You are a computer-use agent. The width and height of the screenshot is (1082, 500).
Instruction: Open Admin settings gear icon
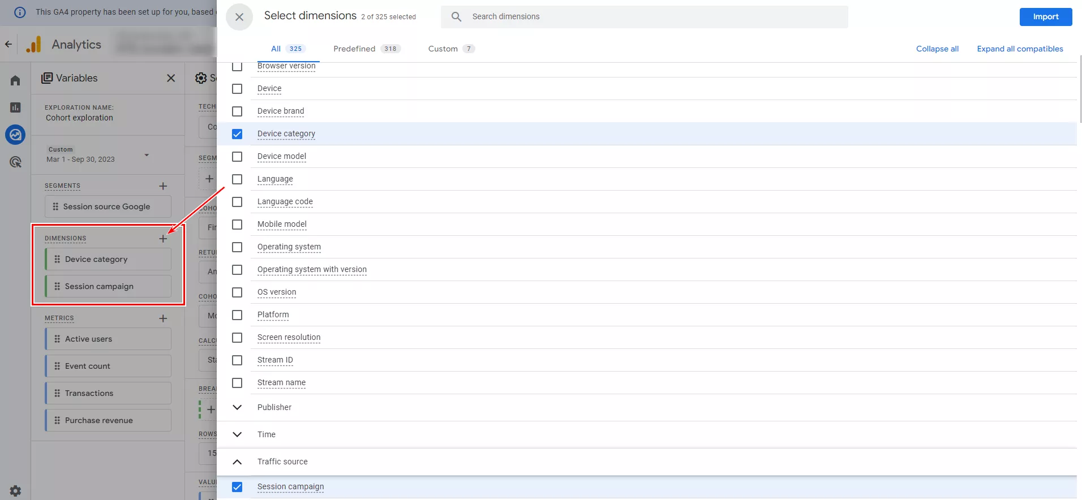coord(15,490)
